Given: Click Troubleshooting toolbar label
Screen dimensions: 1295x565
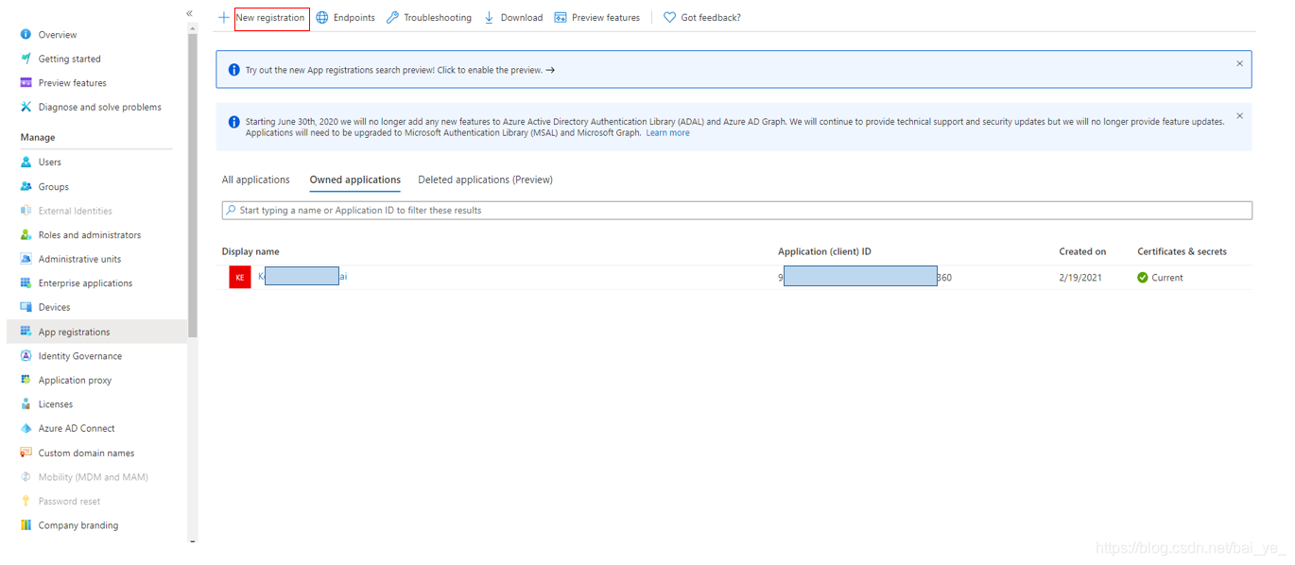Looking at the screenshot, I should 438,17.
